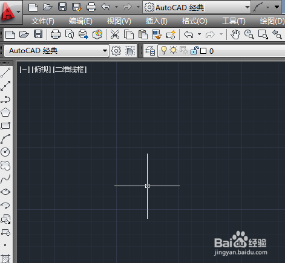285x263 pixels.
Task: Toggle layer 0 lock padlock
Action: [194, 50]
